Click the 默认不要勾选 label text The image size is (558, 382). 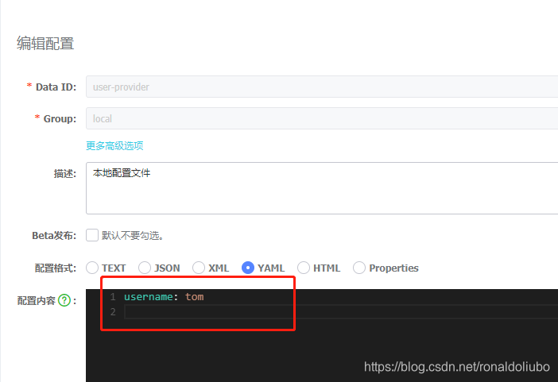pos(133,235)
